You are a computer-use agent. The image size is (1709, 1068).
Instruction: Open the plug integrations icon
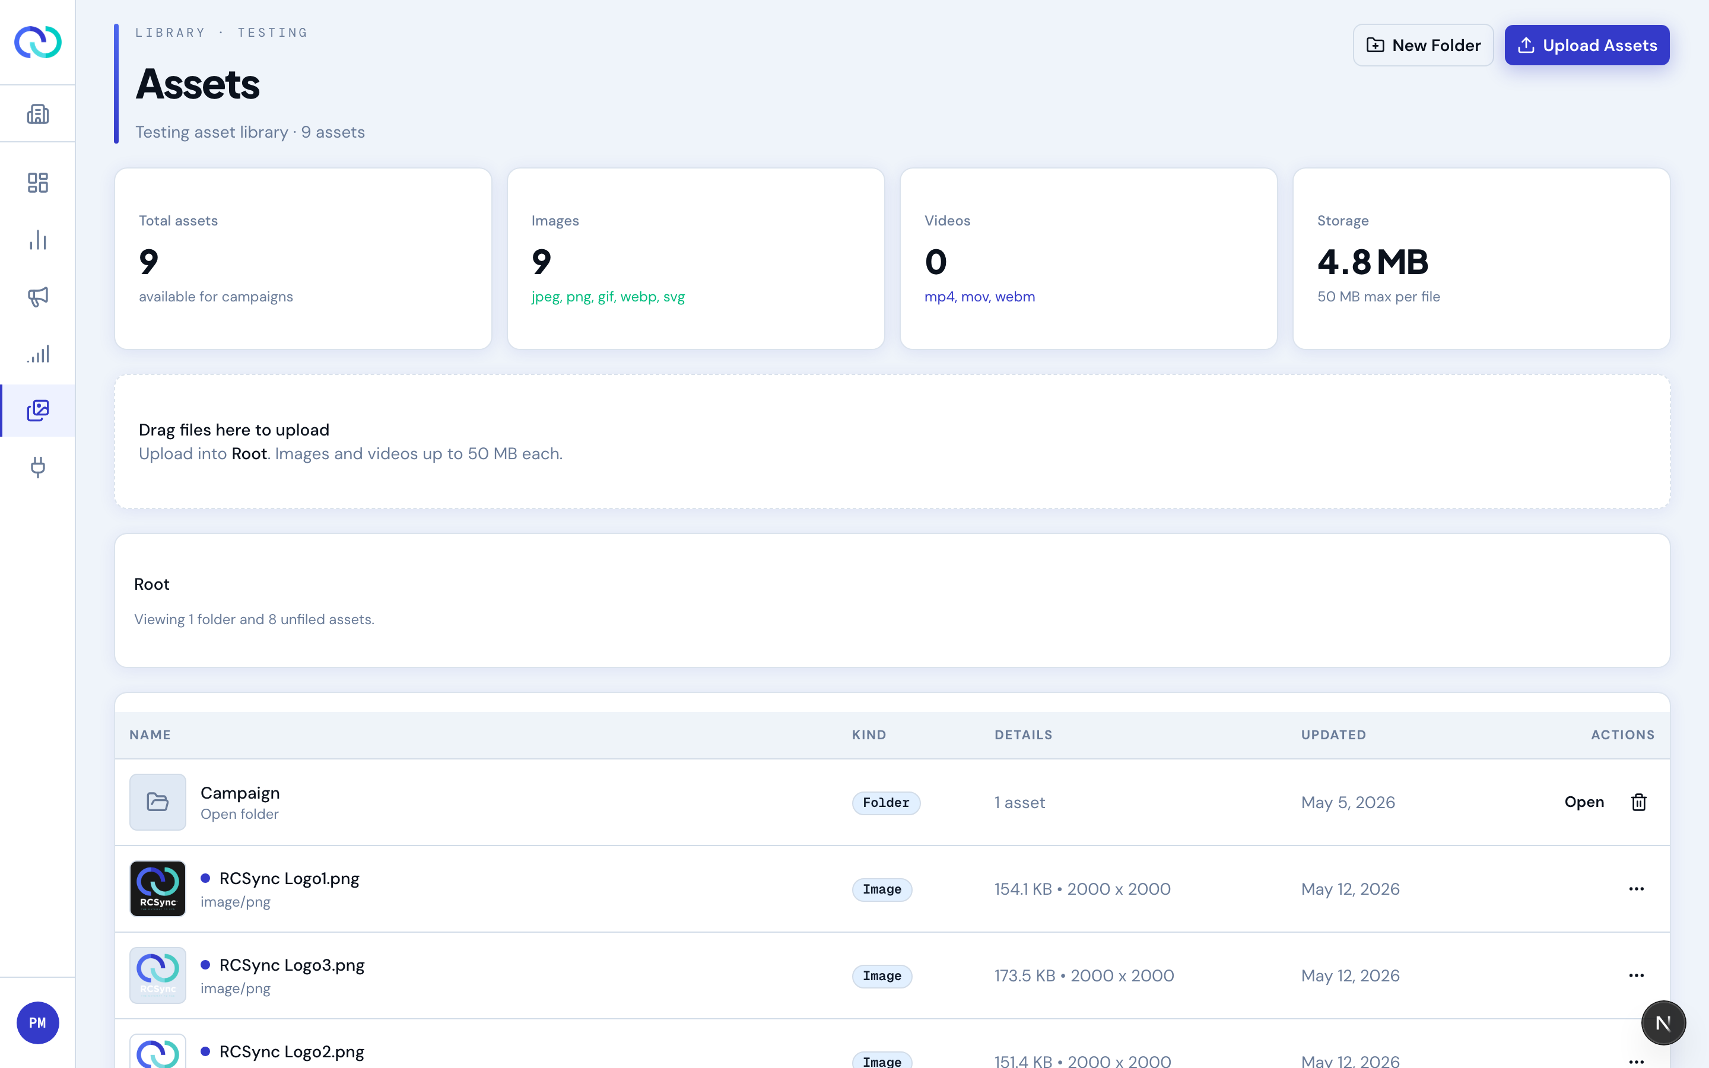(x=37, y=467)
